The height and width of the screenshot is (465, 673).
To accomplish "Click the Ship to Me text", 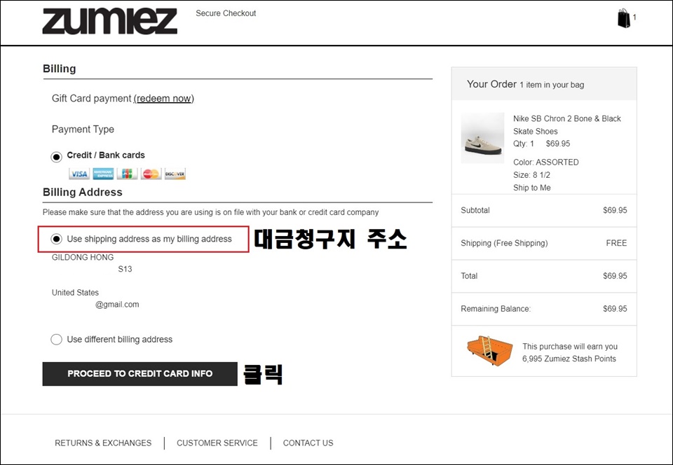I will (x=532, y=187).
